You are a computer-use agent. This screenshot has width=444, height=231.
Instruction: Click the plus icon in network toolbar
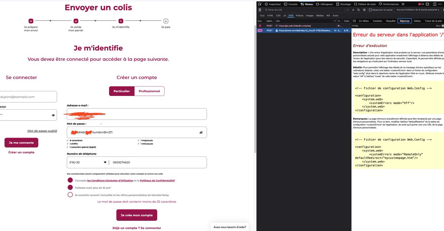click(x=353, y=10)
